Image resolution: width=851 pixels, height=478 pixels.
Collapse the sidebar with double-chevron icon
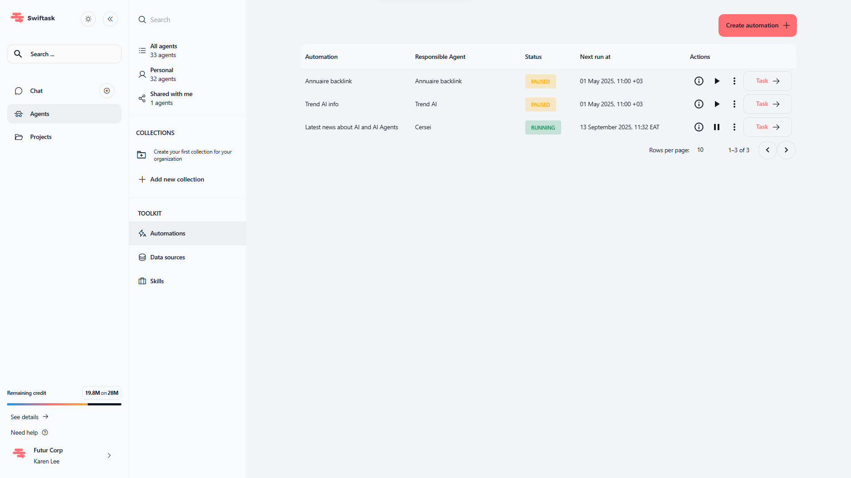pyautogui.click(x=110, y=19)
